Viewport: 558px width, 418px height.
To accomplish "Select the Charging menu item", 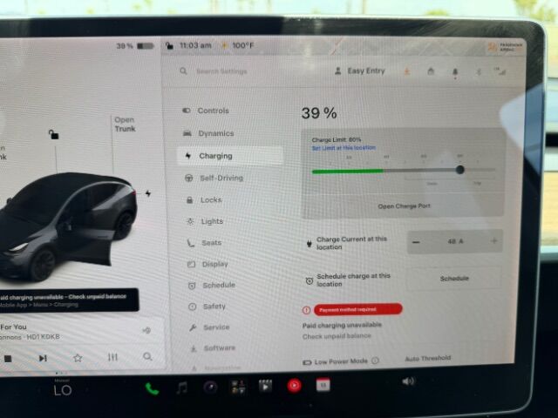I will click(x=230, y=156).
